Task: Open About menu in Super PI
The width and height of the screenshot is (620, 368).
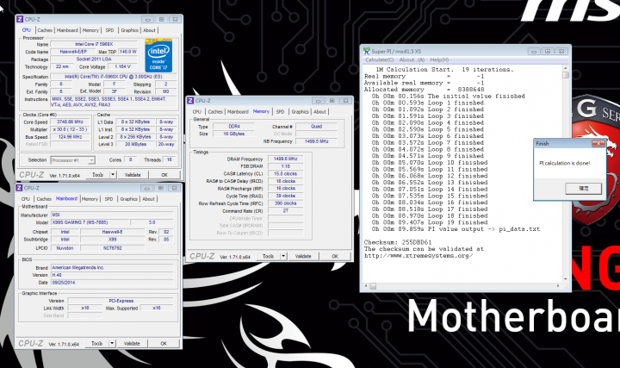Action: [412, 59]
